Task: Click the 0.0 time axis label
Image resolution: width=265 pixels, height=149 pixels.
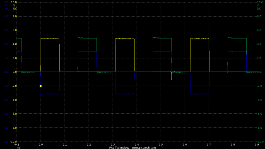Action: tap(41, 144)
